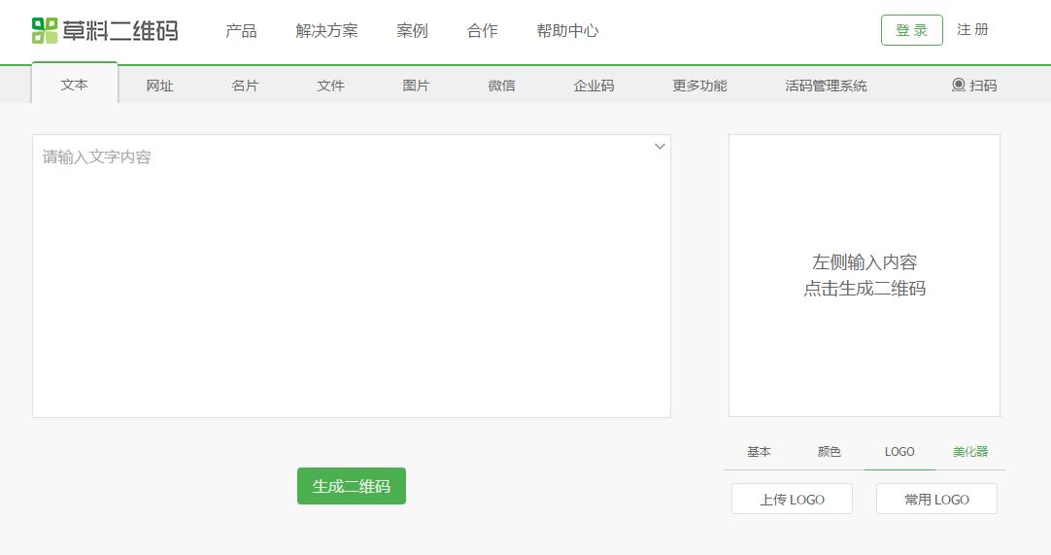
Task: Open the 美化器 tab
Action: [970, 452]
